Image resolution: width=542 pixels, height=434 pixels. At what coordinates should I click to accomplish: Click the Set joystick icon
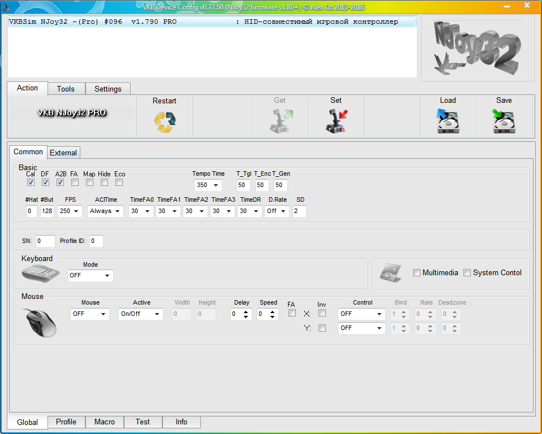[336, 121]
